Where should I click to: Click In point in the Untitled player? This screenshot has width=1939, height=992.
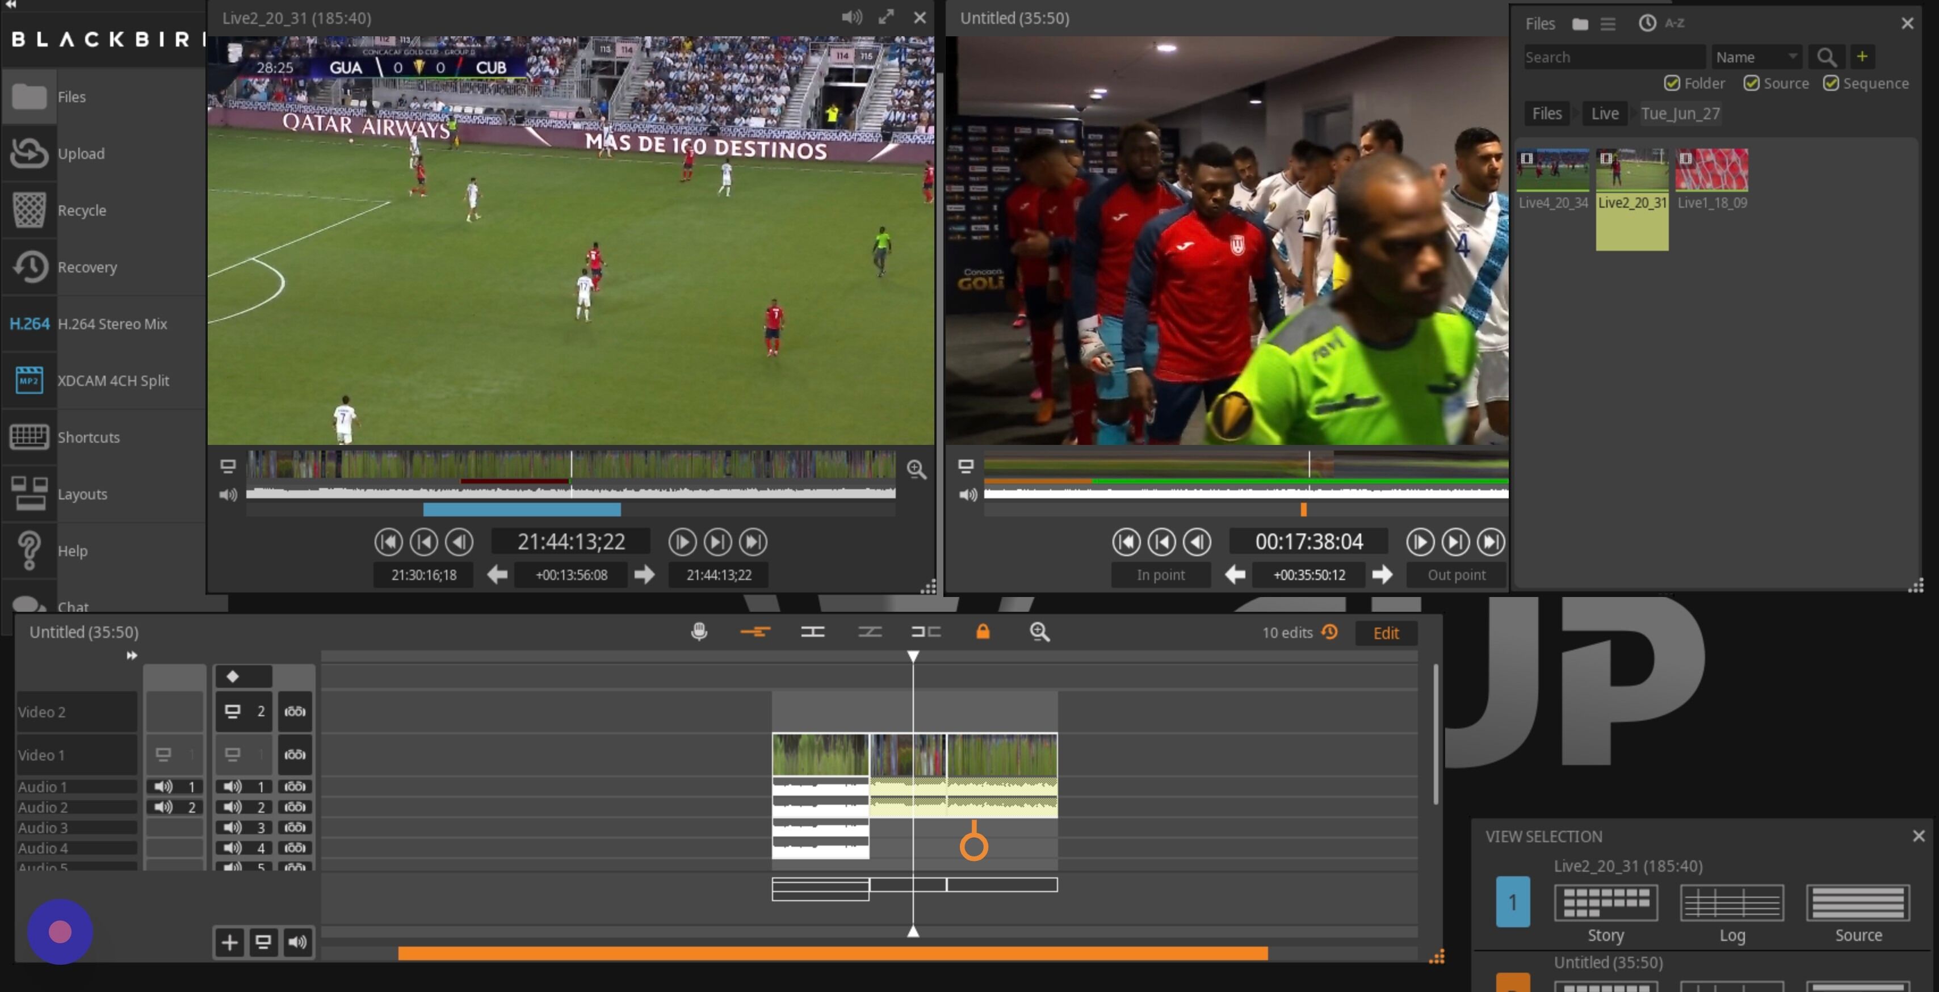coord(1160,574)
